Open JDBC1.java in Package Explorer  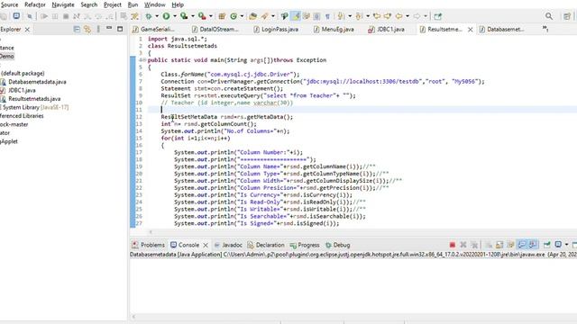point(22,90)
